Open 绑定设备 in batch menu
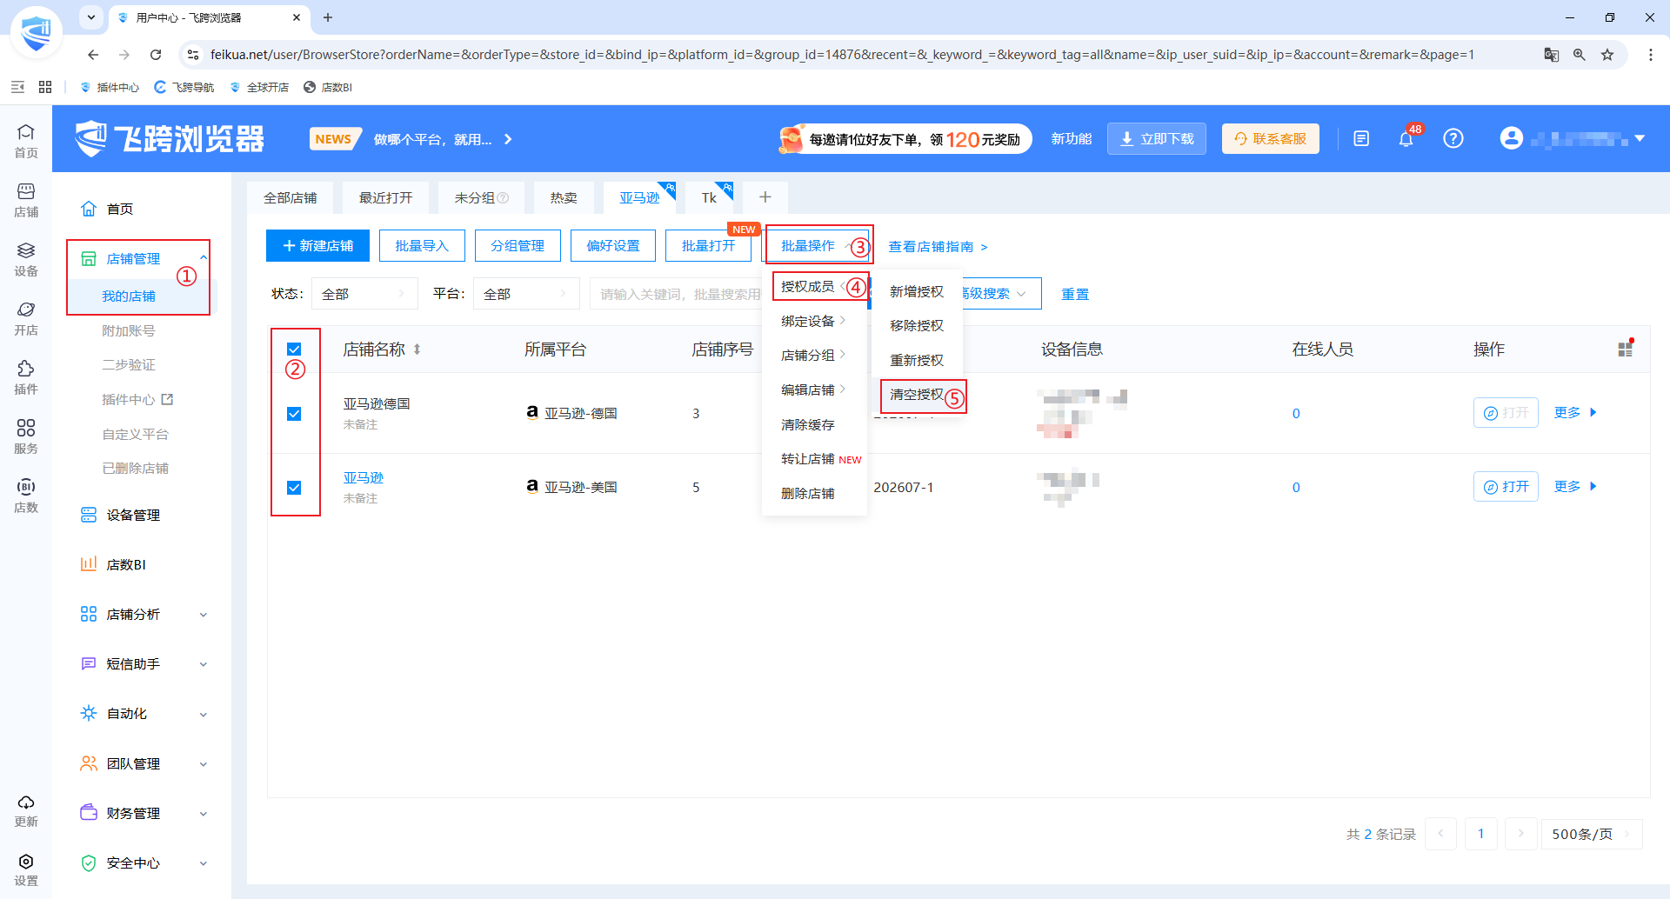The width and height of the screenshot is (1670, 899). 814,322
